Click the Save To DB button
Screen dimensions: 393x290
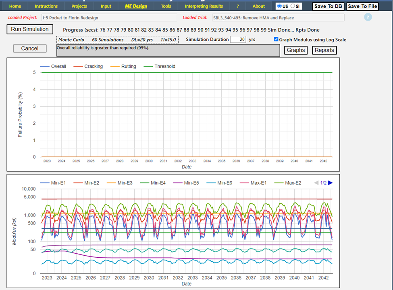[x=328, y=6]
